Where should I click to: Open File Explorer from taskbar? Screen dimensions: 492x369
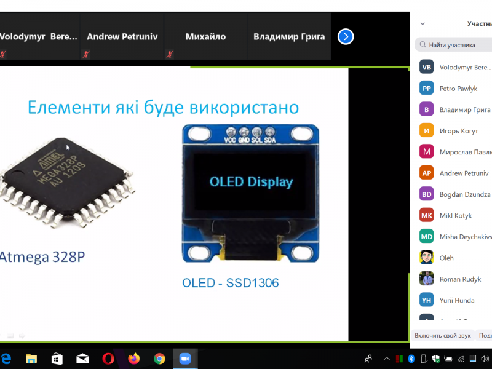click(x=31, y=359)
